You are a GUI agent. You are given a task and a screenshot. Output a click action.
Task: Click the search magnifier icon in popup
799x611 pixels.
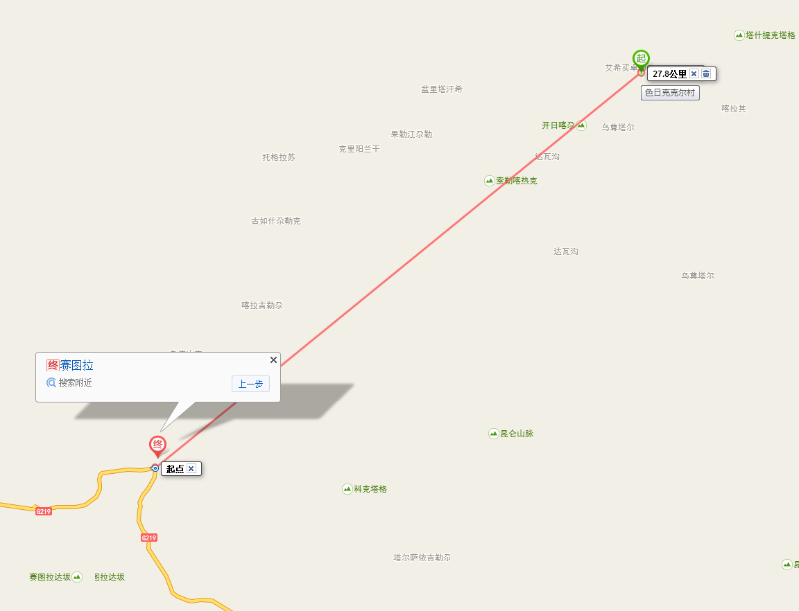pyautogui.click(x=51, y=382)
